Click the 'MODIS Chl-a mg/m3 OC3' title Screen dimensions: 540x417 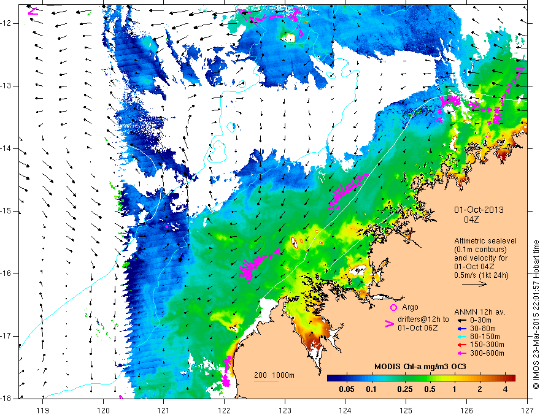click(420, 367)
